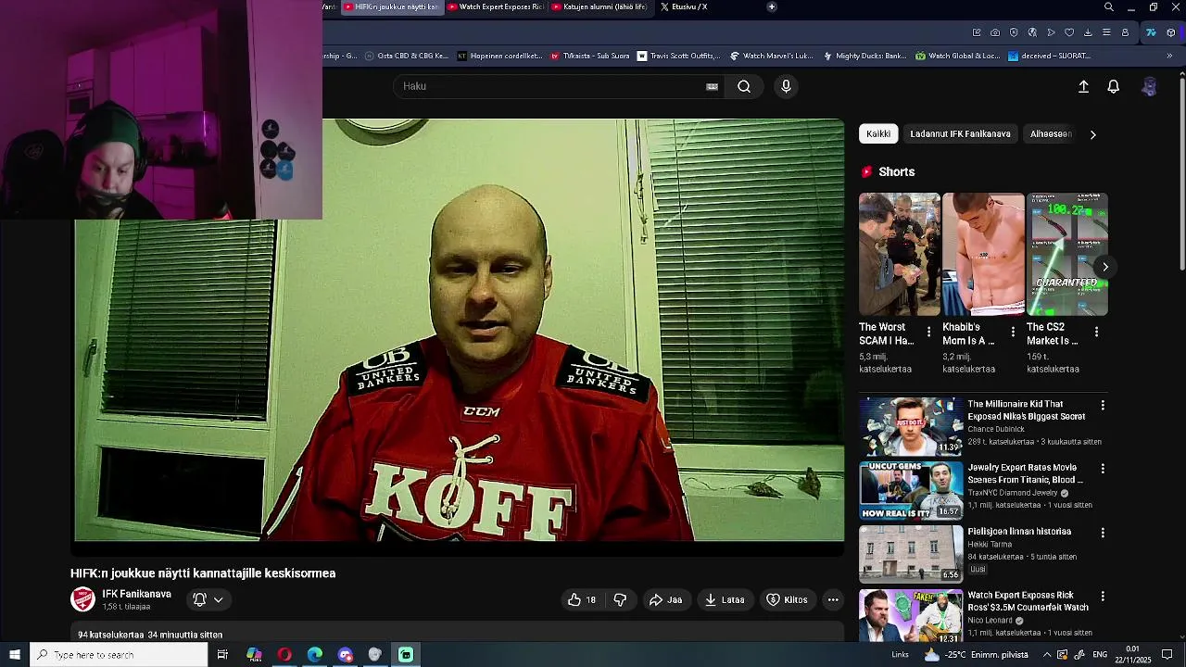
Task: Click browser heart bookmark icon
Action: (x=1069, y=32)
